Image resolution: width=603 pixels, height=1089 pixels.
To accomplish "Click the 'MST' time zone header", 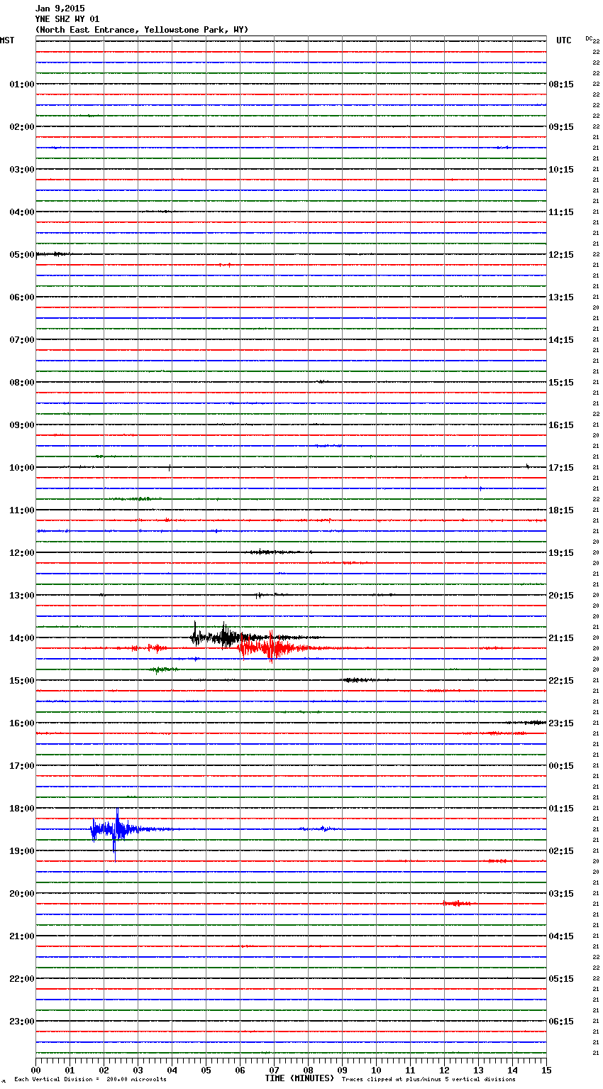I will (7, 40).
